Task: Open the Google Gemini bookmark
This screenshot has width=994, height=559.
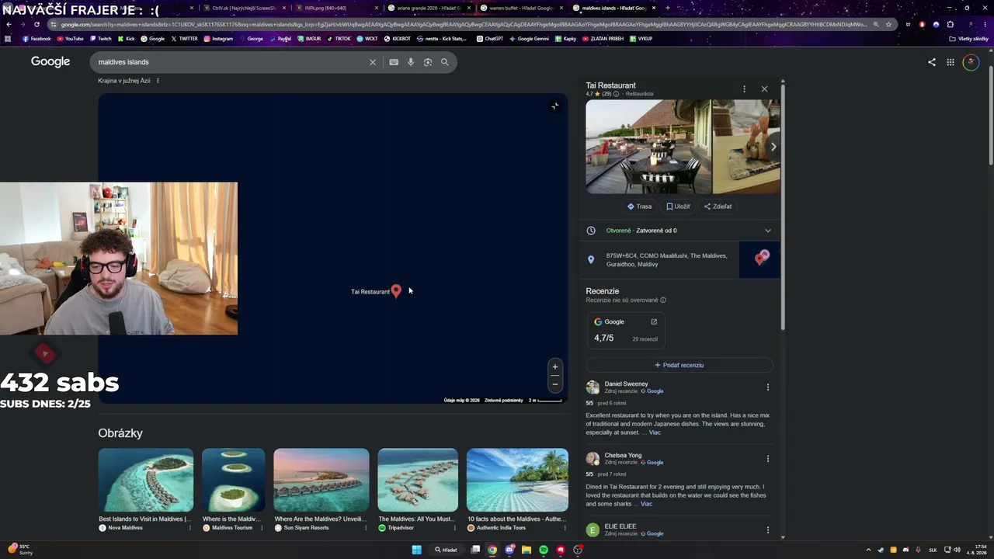Action: tap(529, 39)
